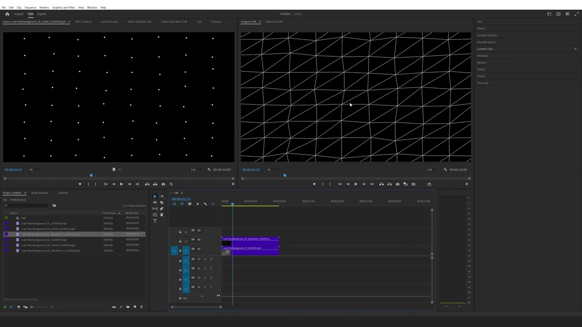Open Source monitor Full resolution dropdown
This screenshot has width=582, height=327.
(198, 169)
